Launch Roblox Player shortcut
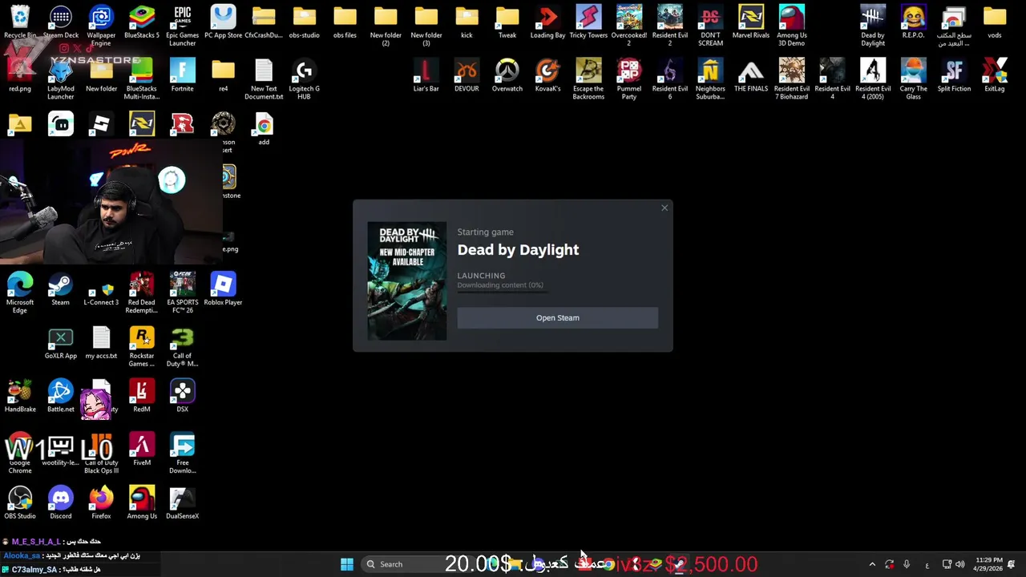This screenshot has height=577, width=1026. pyautogui.click(x=223, y=289)
